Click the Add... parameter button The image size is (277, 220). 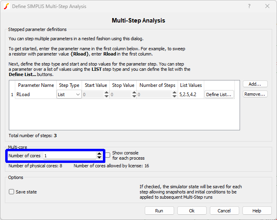point(255,84)
